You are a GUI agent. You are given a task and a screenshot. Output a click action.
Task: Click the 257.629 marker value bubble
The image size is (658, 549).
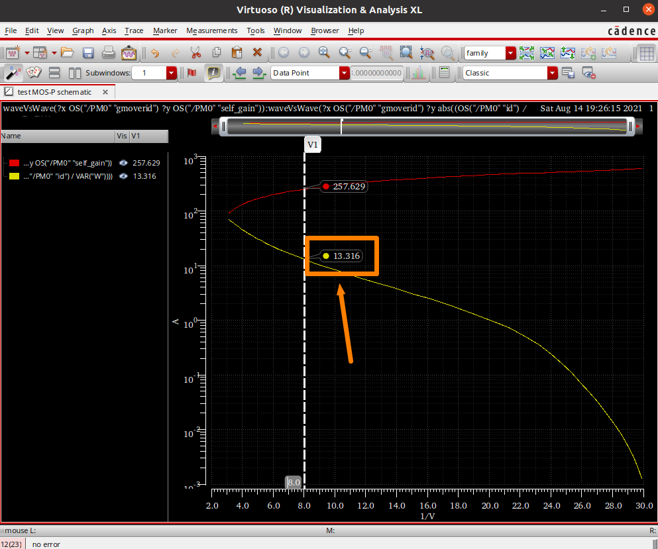click(x=344, y=186)
